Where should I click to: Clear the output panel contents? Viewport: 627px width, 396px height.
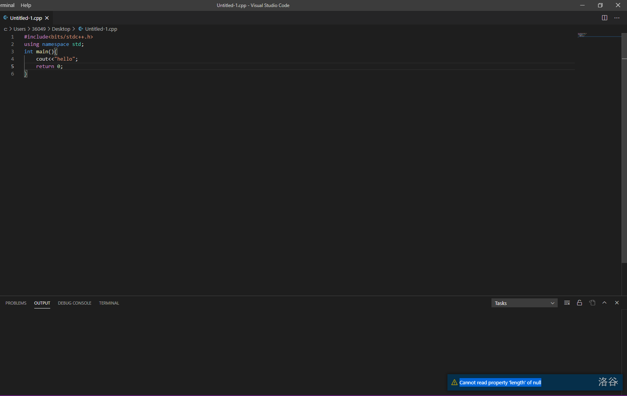tap(567, 303)
